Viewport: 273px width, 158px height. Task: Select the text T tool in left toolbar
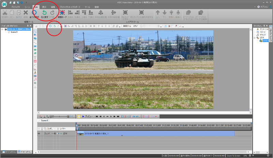35,57
